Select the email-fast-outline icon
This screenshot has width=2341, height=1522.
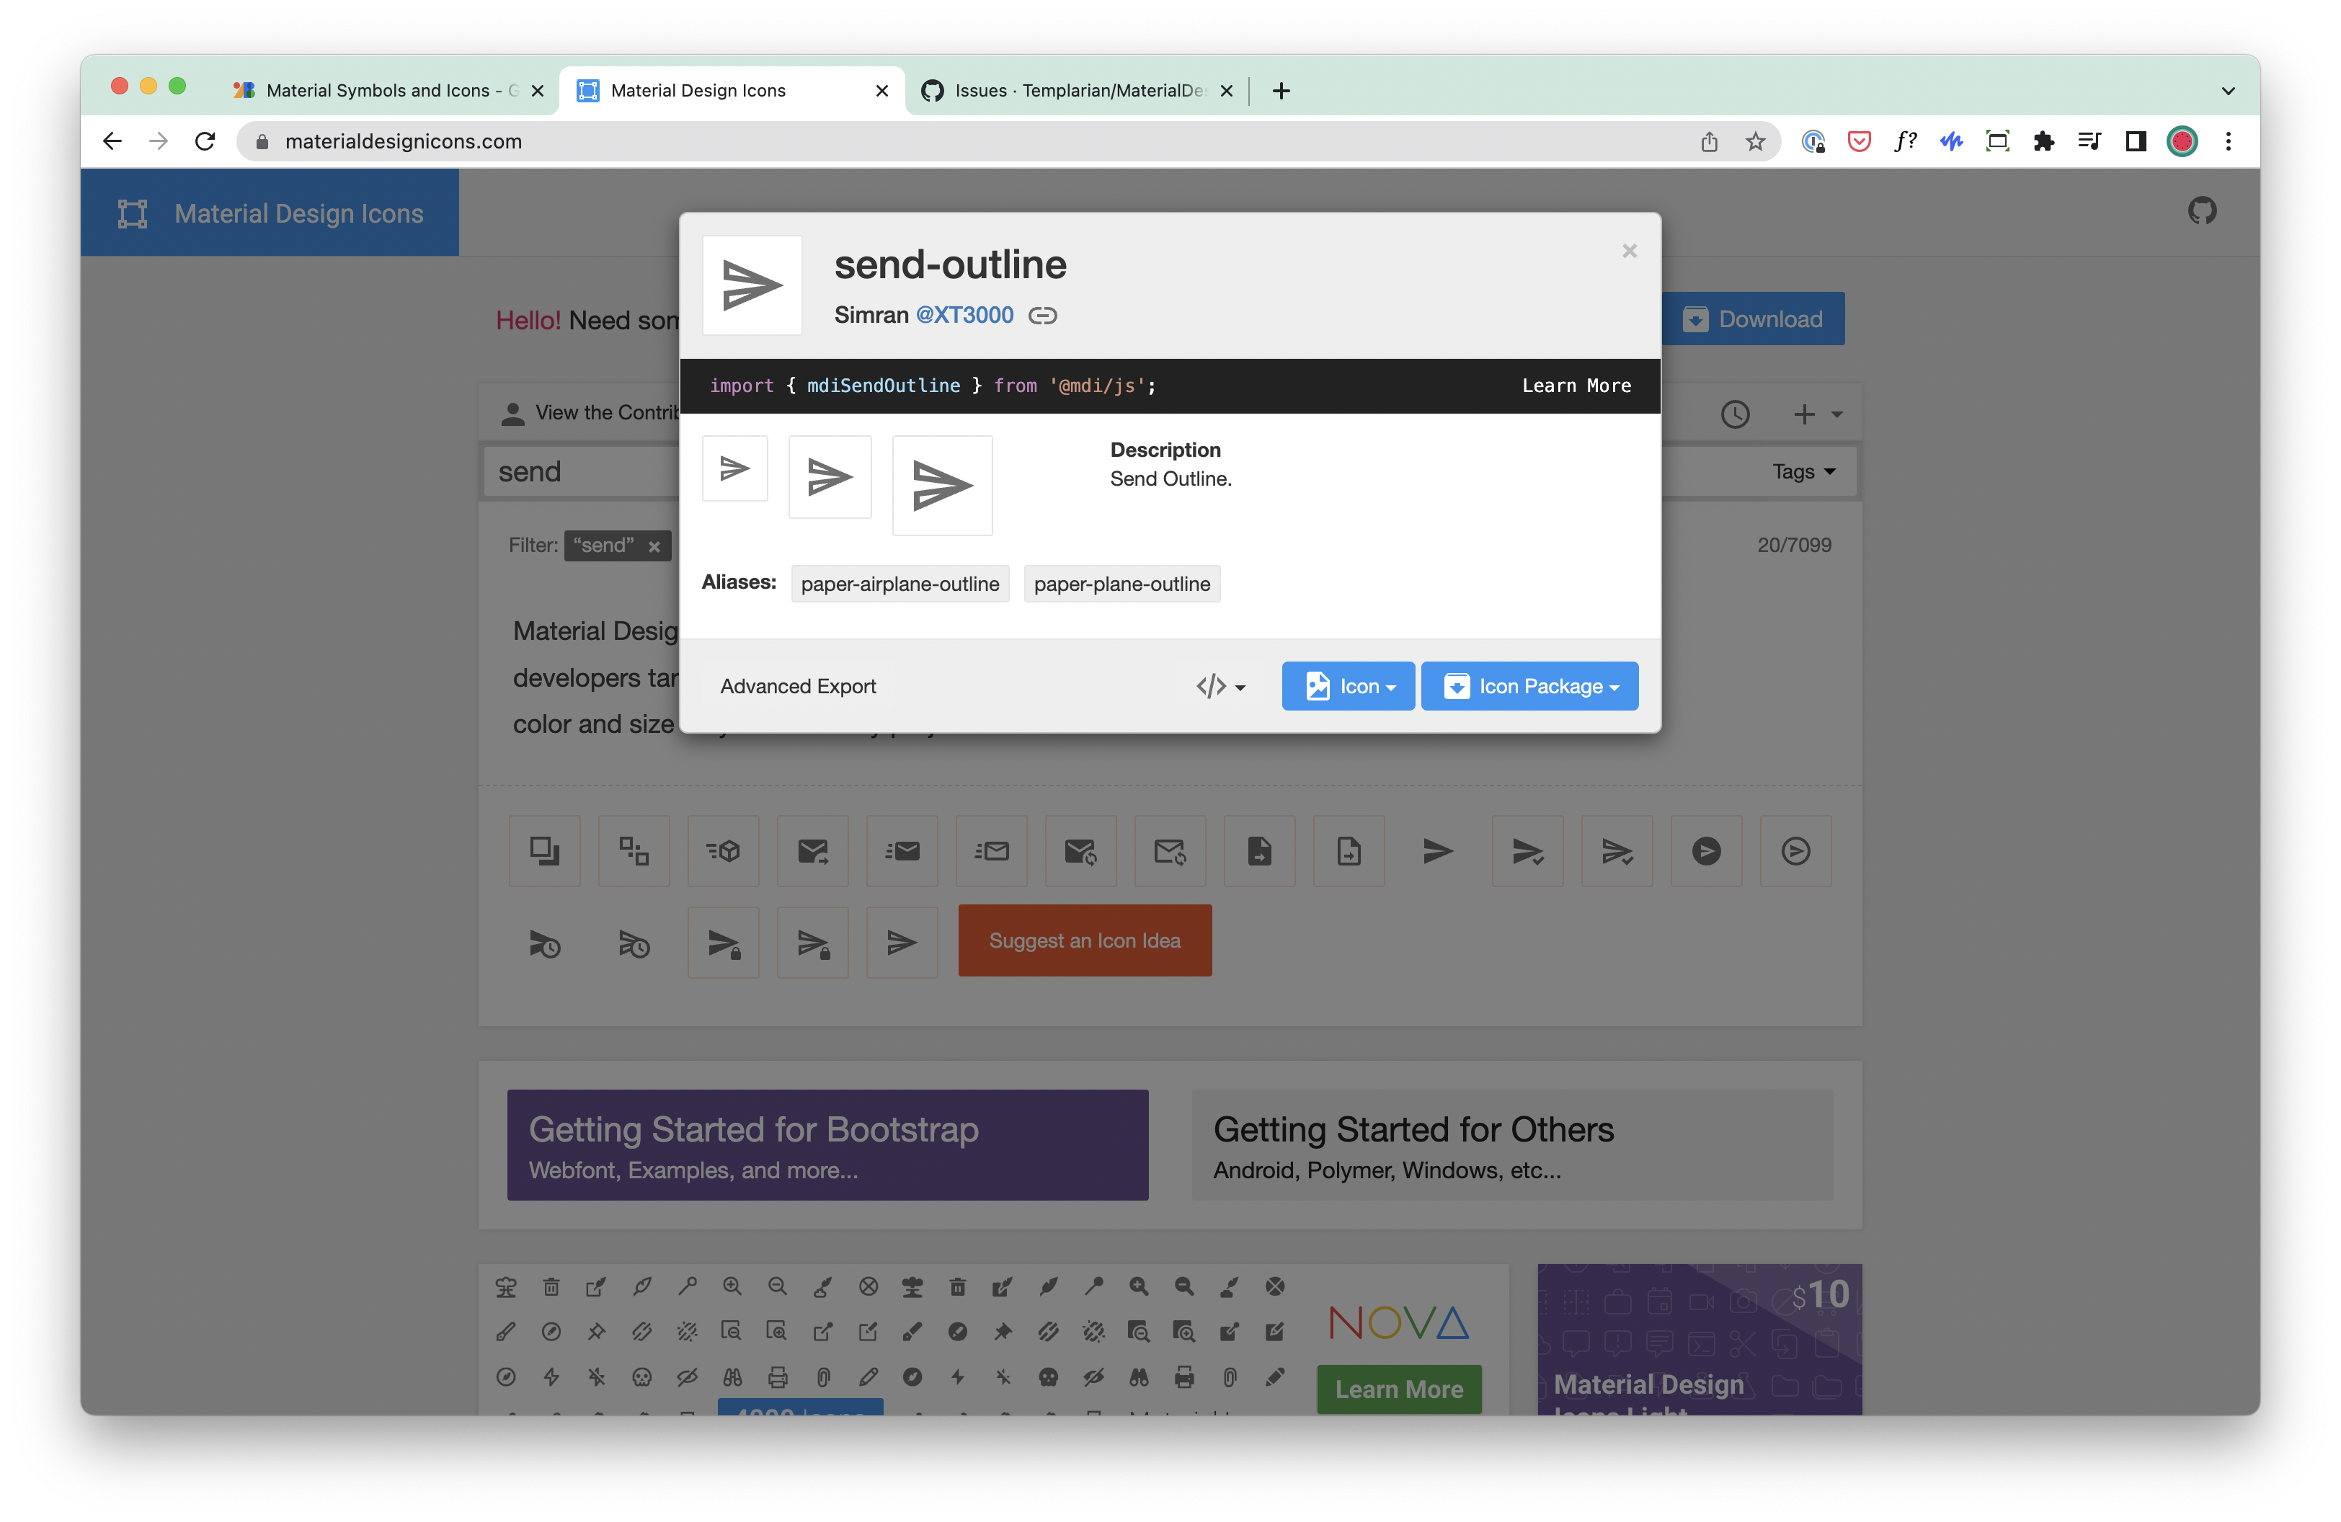(x=992, y=850)
